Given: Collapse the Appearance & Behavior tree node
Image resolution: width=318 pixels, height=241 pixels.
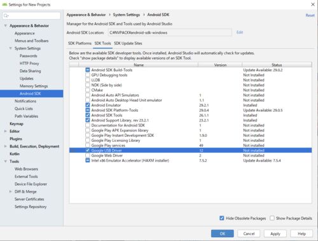Looking at the screenshot, I should pos(6,25).
